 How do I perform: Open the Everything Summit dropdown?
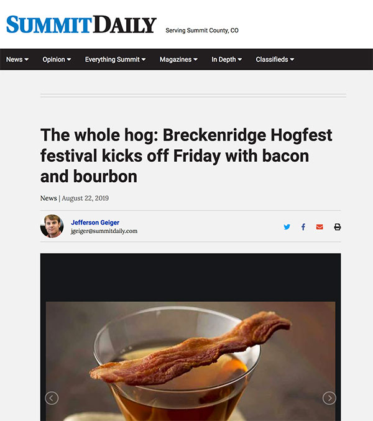pyautogui.click(x=115, y=60)
